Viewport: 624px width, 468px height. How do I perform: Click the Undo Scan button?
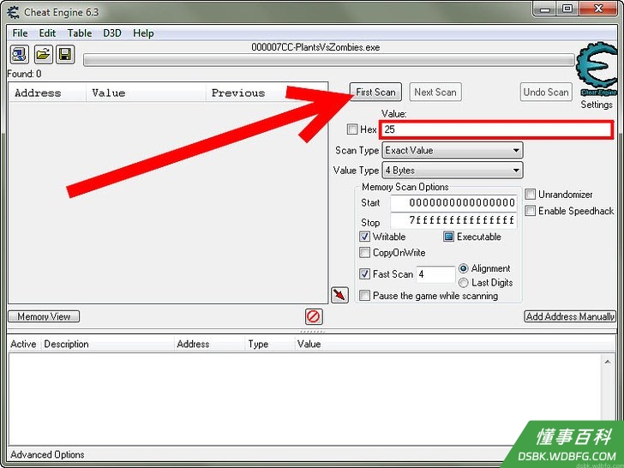pyautogui.click(x=546, y=92)
